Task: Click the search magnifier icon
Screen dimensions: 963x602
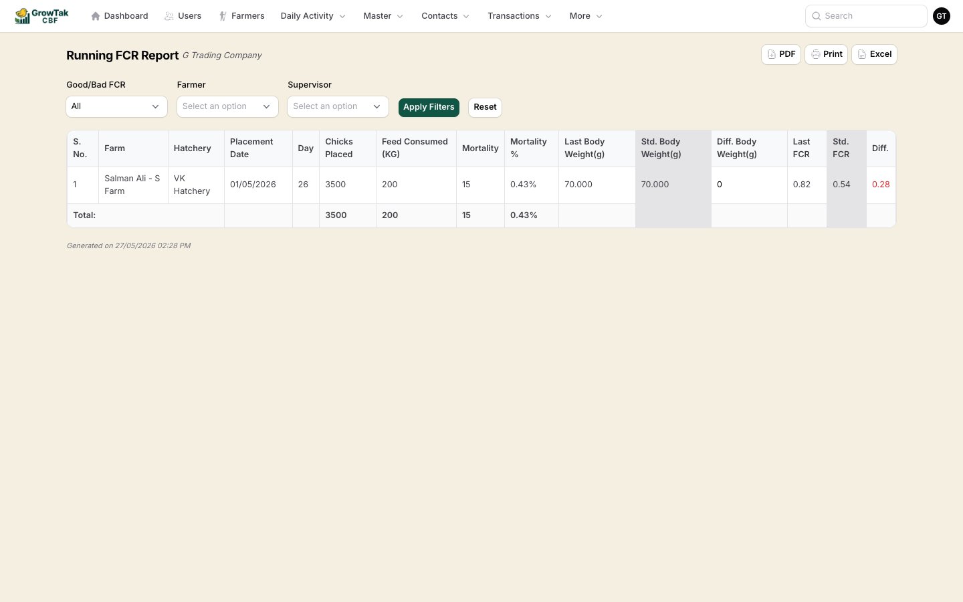Action: pos(817,16)
